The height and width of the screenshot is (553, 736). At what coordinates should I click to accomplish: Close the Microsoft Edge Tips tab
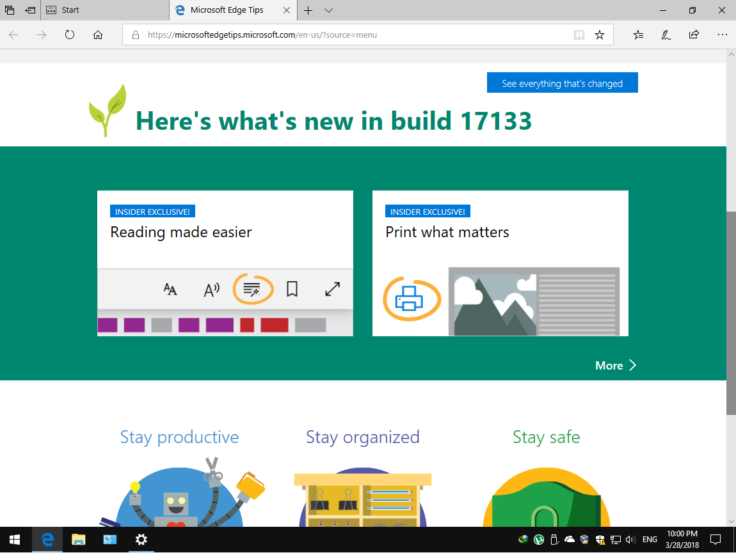click(286, 10)
